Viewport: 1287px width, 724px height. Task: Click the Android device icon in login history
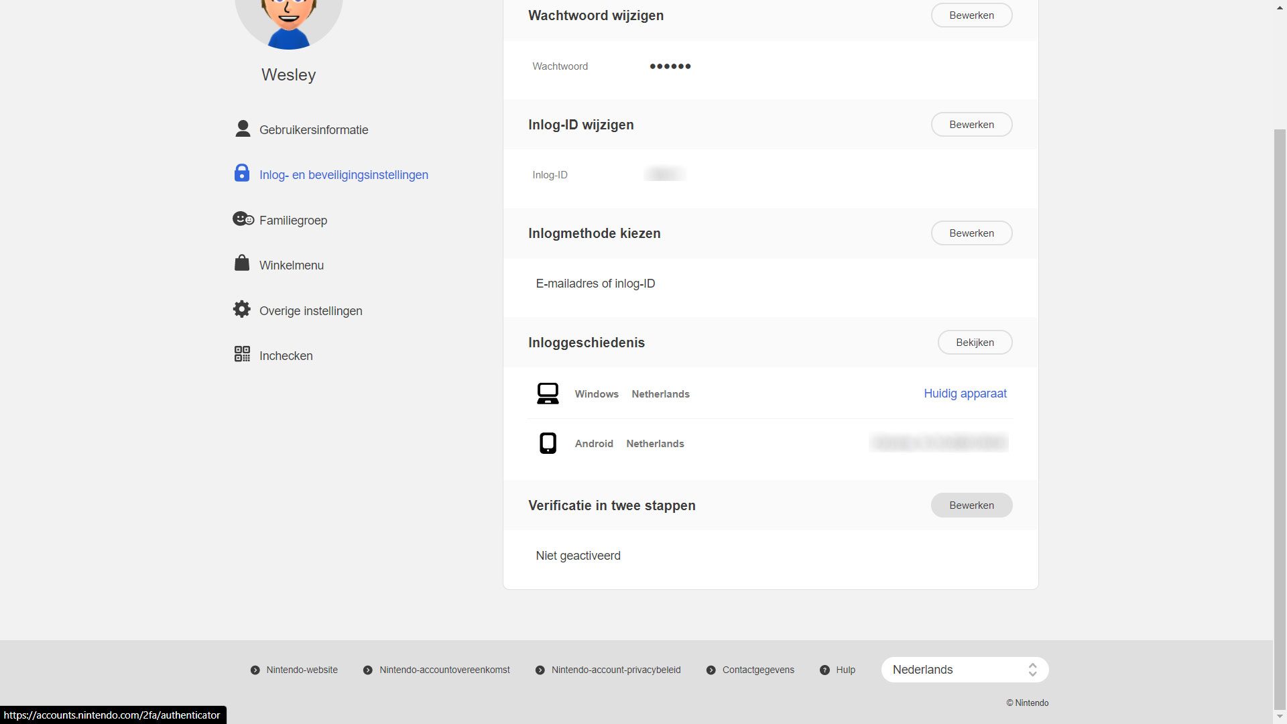click(x=546, y=443)
